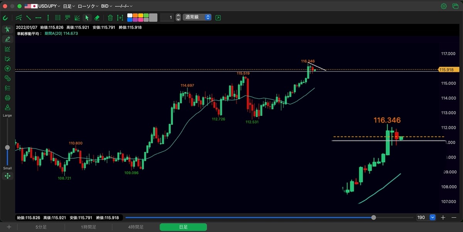Click the trash can delete icon

tap(110, 17)
